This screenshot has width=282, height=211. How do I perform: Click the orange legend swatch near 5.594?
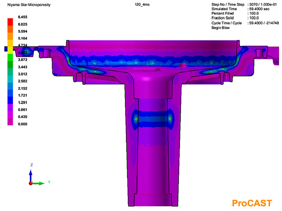(10, 36)
